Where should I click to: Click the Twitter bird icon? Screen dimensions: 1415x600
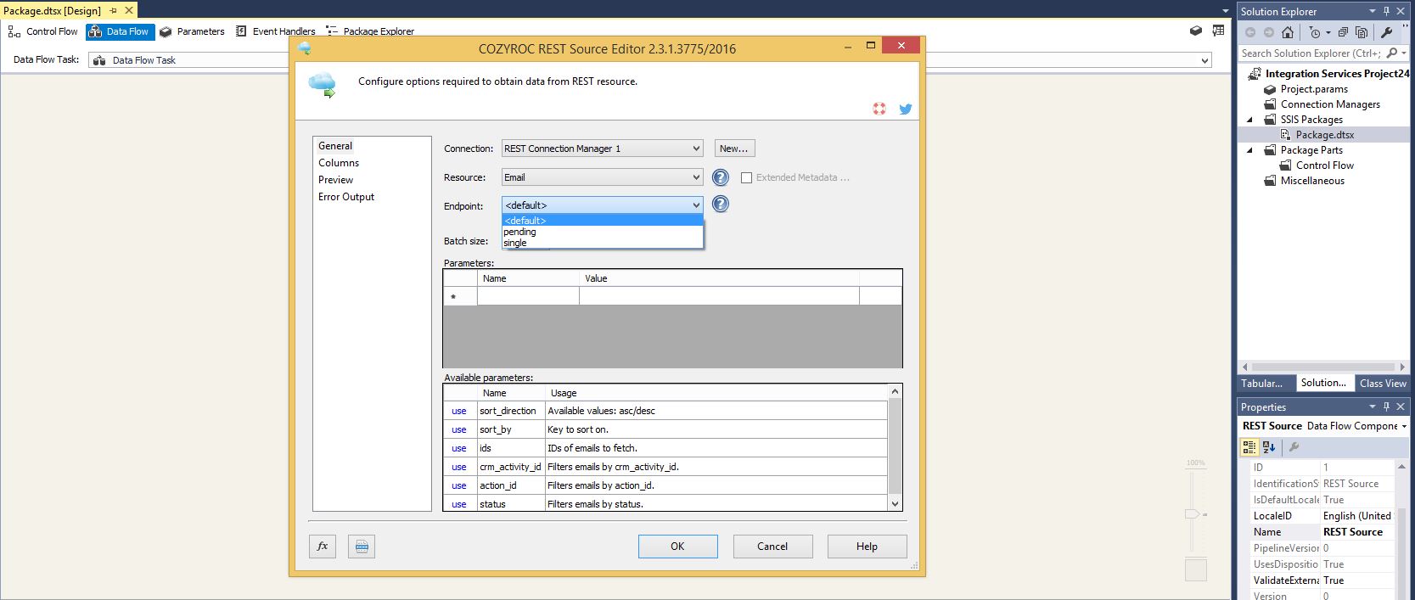point(906,109)
